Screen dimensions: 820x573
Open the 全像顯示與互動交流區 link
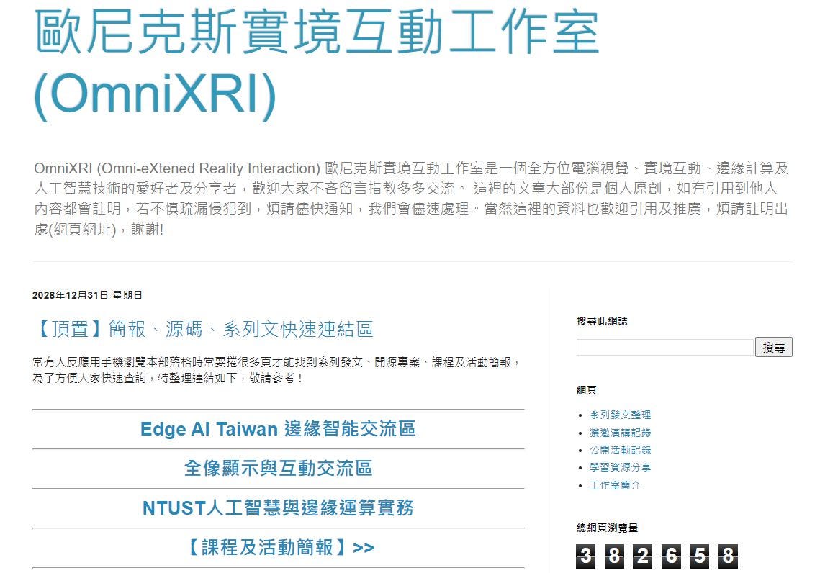pos(281,468)
